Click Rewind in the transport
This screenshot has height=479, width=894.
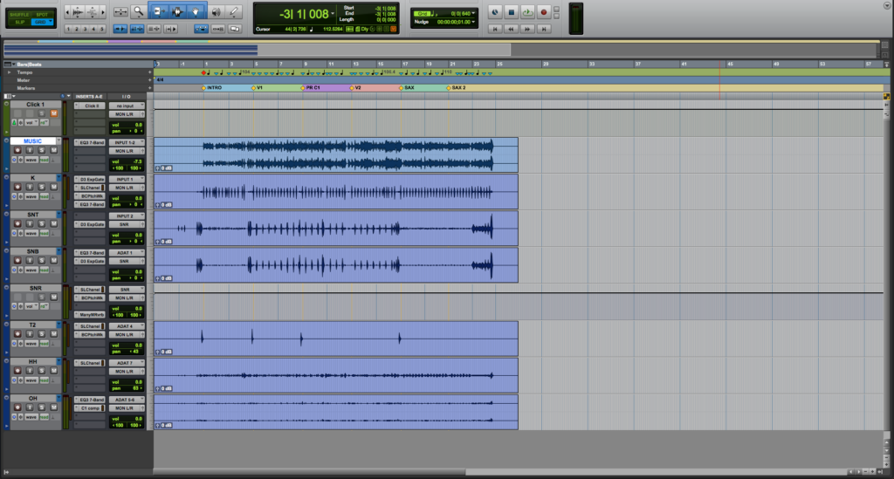pyautogui.click(x=512, y=29)
